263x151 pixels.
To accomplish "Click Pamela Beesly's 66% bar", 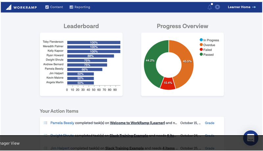I will (x=85, y=69).
